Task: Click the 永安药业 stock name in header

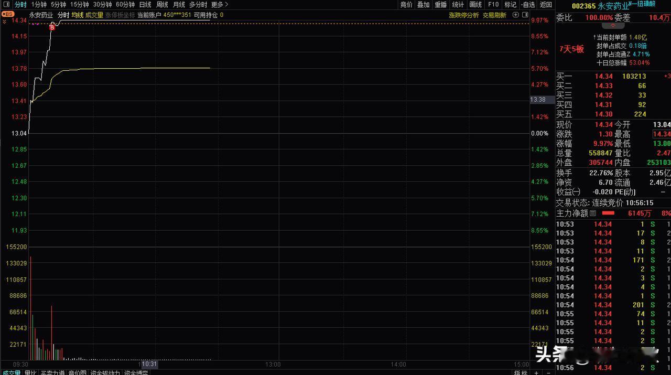Action: pos(613,6)
